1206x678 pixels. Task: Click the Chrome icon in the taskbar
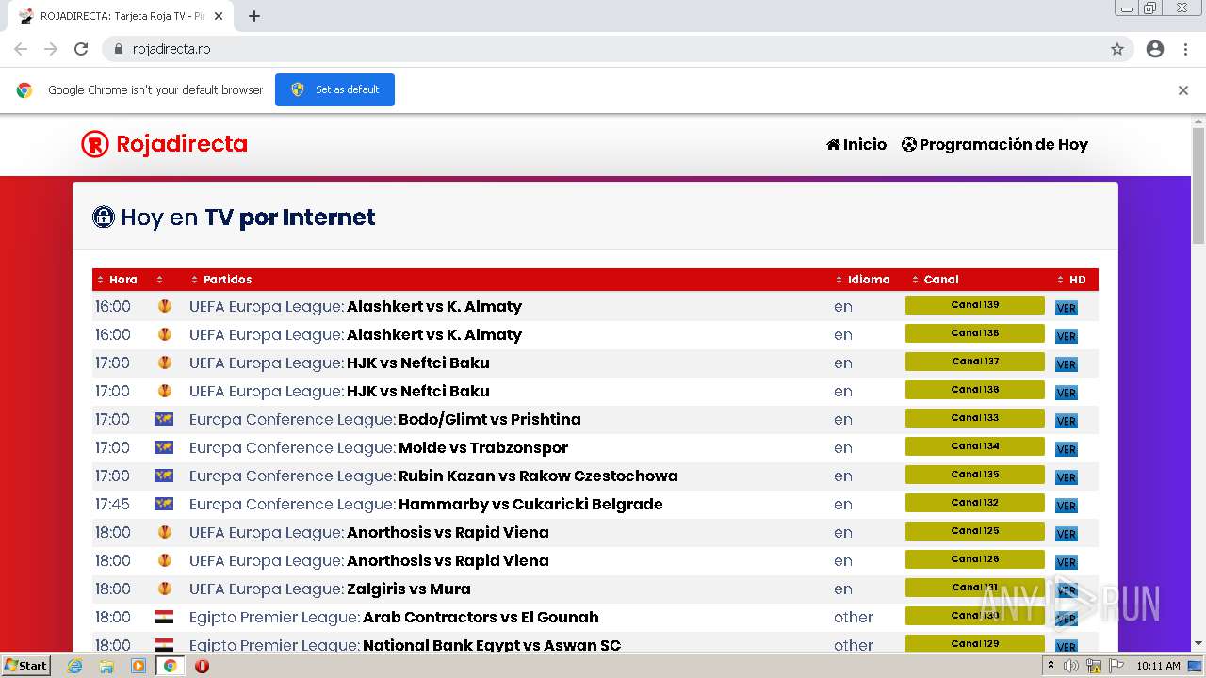pyautogui.click(x=171, y=666)
